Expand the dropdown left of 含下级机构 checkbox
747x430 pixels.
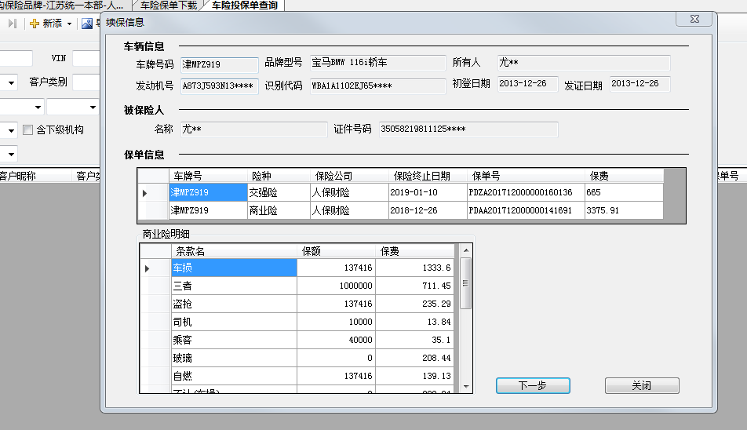pos(12,129)
